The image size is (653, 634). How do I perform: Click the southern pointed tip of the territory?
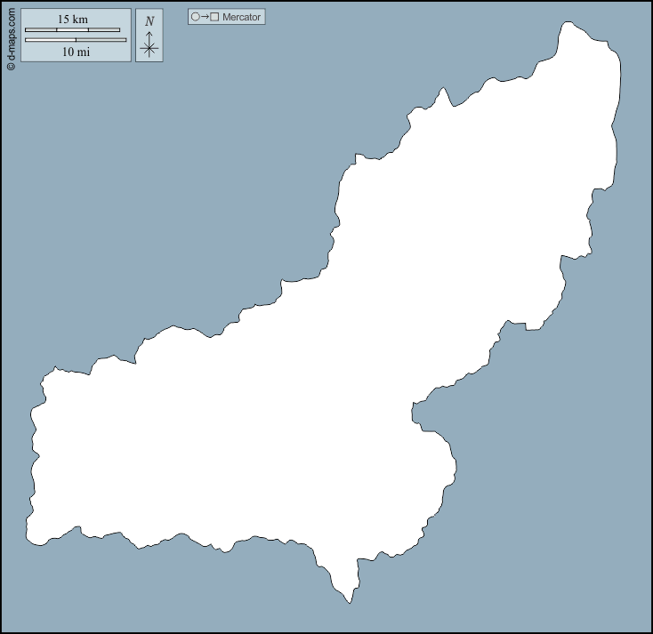click(x=350, y=601)
